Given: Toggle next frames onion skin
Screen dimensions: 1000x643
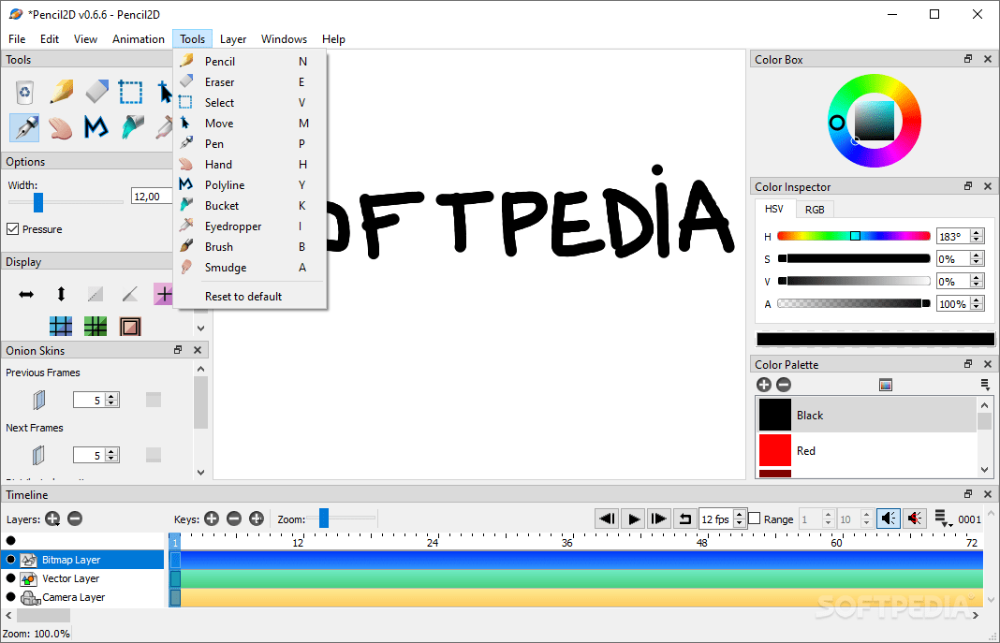Looking at the screenshot, I should pos(39,455).
